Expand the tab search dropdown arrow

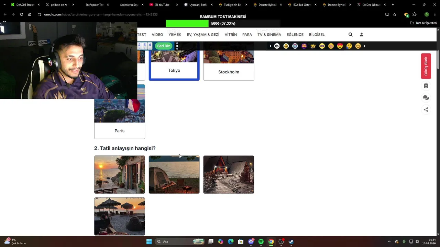pyautogui.click(x=4, y=5)
